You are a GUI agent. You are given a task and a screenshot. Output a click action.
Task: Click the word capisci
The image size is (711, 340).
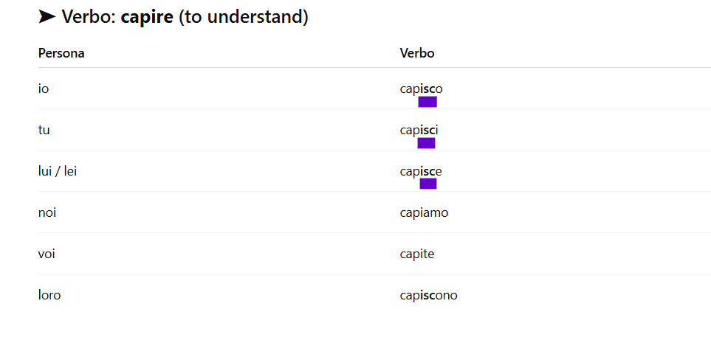(x=419, y=131)
